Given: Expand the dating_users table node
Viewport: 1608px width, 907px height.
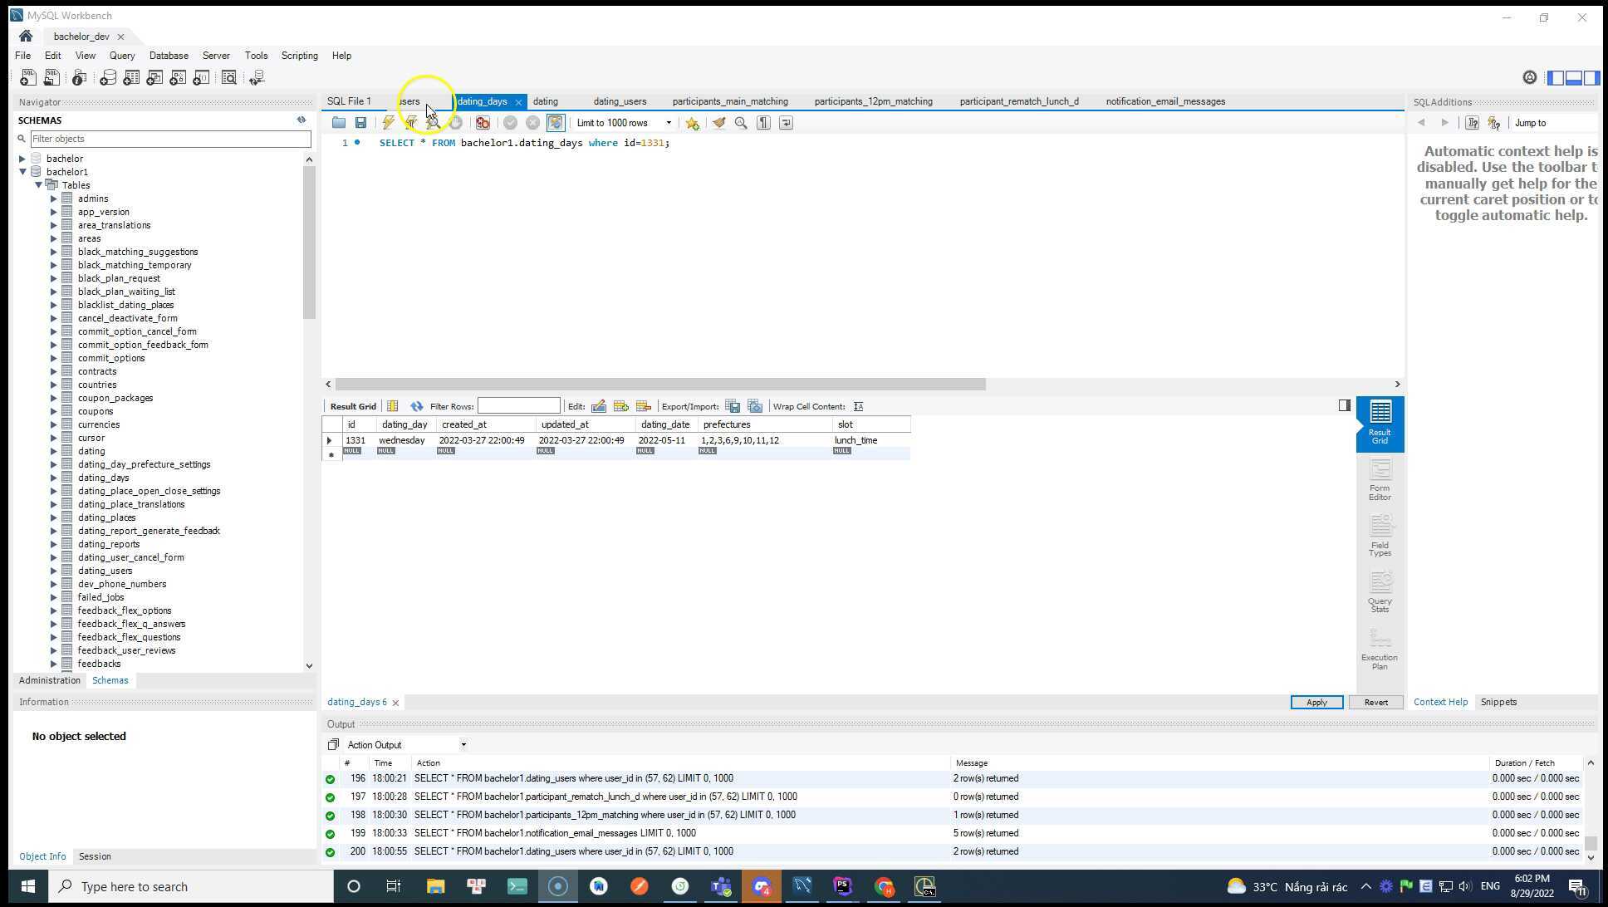Looking at the screenshot, I should coord(54,571).
